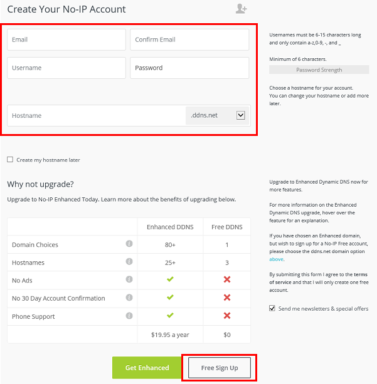This screenshot has width=377, height=384.
Task: Focus the Email input field
Action: [66, 39]
